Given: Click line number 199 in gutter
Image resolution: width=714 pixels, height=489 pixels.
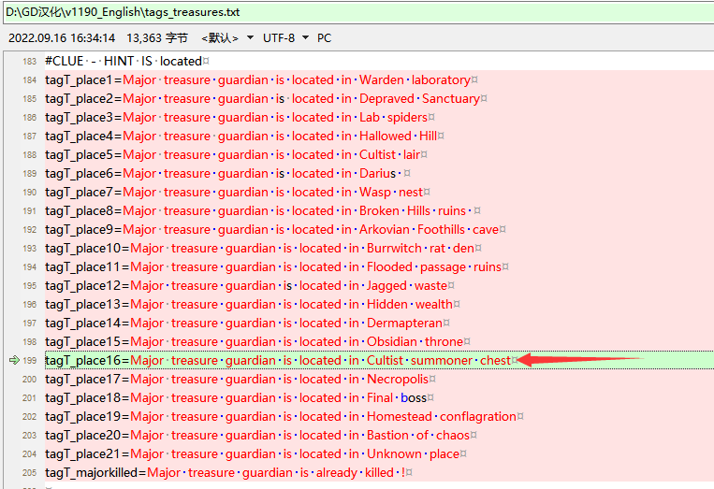Looking at the screenshot, I should [x=29, y=361].
